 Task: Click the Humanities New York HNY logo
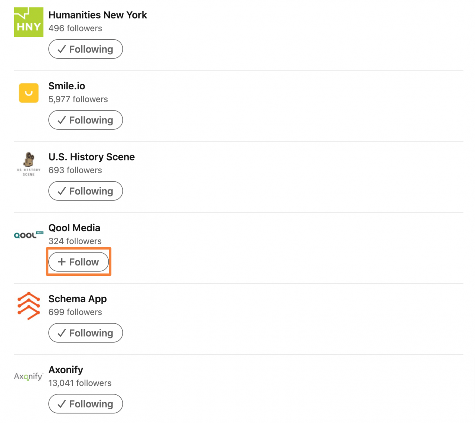coord(29,22)
